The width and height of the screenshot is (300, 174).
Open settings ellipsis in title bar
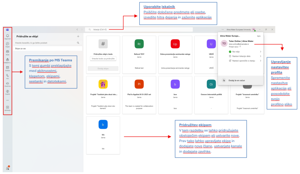pyautogui.click(x=223, y=30)
